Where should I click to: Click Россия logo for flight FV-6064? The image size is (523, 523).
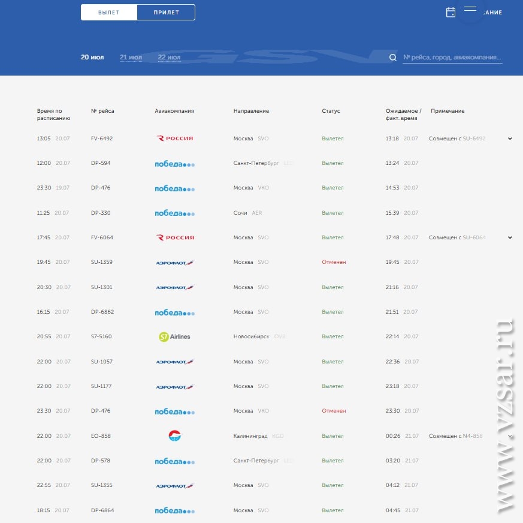click(175, 238)
